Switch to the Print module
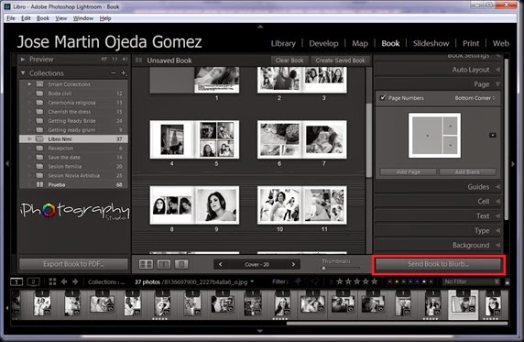The image size is (524, 342). click(471, 43)
